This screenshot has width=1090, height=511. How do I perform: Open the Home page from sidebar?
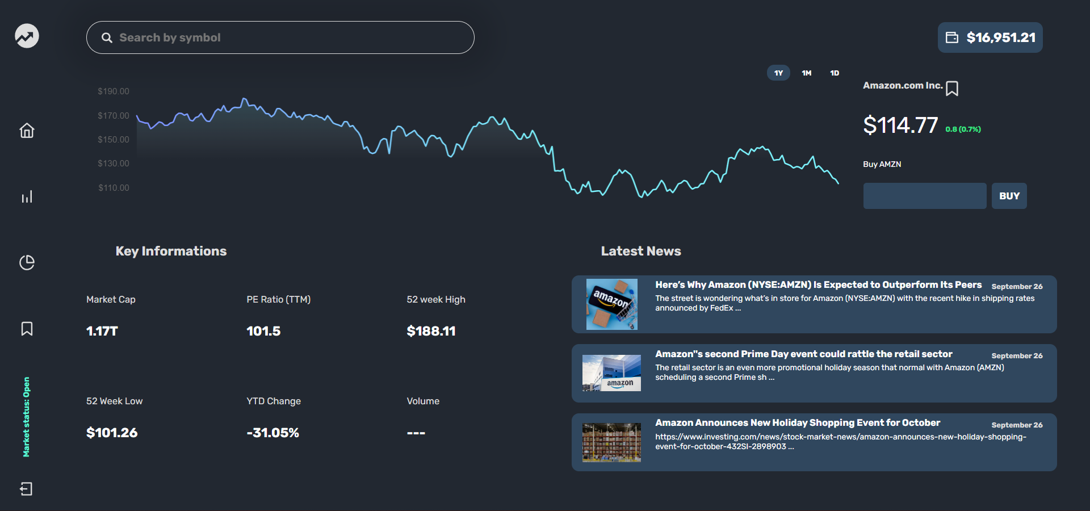pyautogui.click(x=27, y=131)
